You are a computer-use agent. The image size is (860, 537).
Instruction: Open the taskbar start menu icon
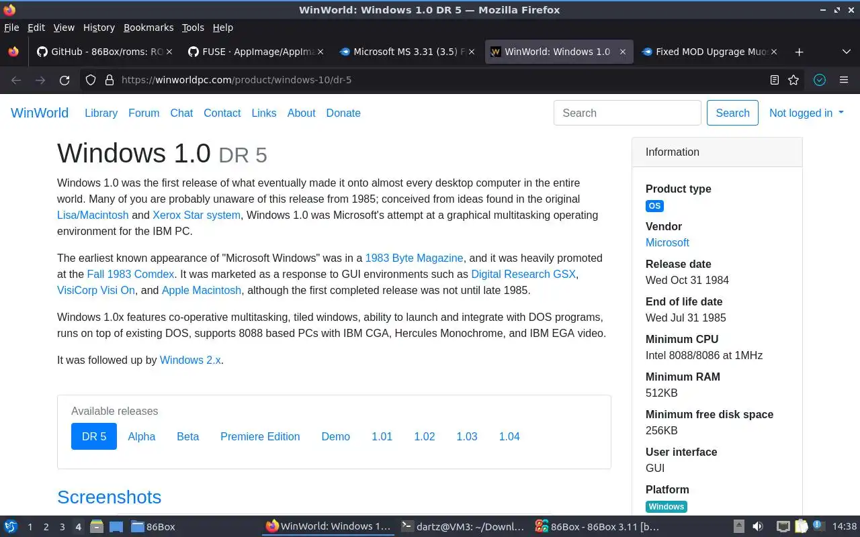pyautogui.click(x=11, y=526)
